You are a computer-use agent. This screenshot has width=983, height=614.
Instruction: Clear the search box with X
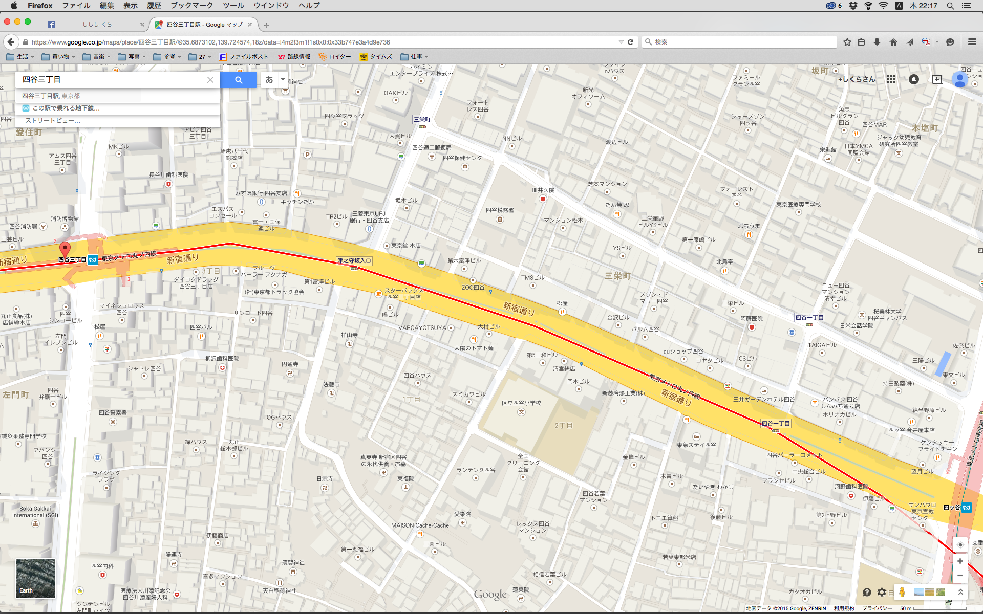210,80
